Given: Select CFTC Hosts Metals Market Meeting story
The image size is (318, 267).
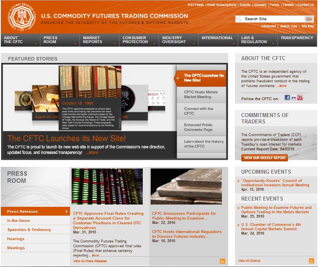Looking at the screenshot, I should (201, 95).
